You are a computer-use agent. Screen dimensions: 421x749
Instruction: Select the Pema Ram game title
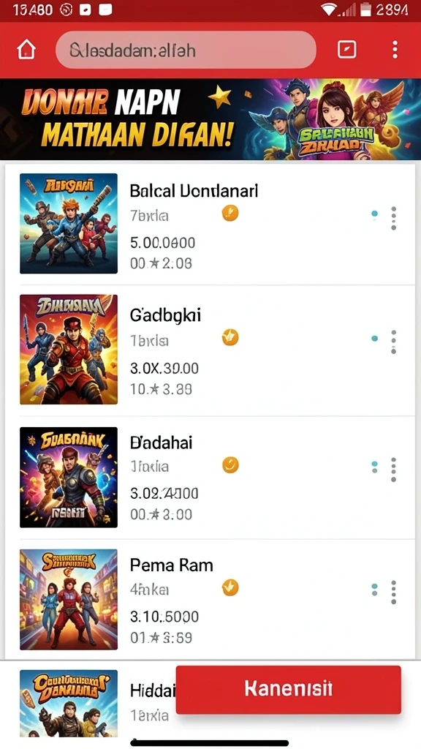[x=171, y=565]
